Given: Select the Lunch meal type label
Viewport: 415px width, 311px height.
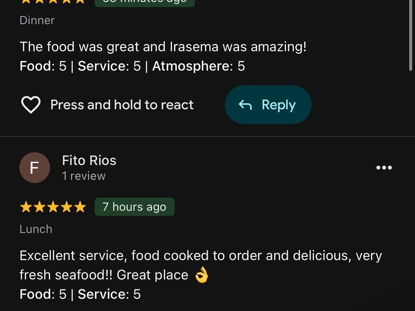Looking at the screenshot, I should (x=36, y=229).
